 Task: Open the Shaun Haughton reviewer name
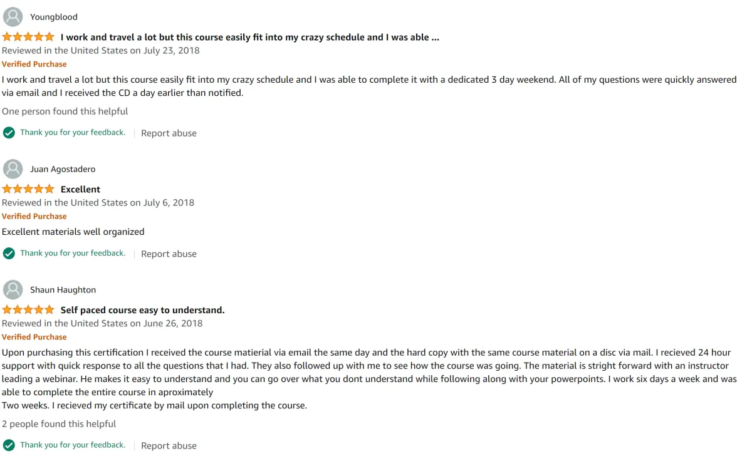(x=63, y=290)
